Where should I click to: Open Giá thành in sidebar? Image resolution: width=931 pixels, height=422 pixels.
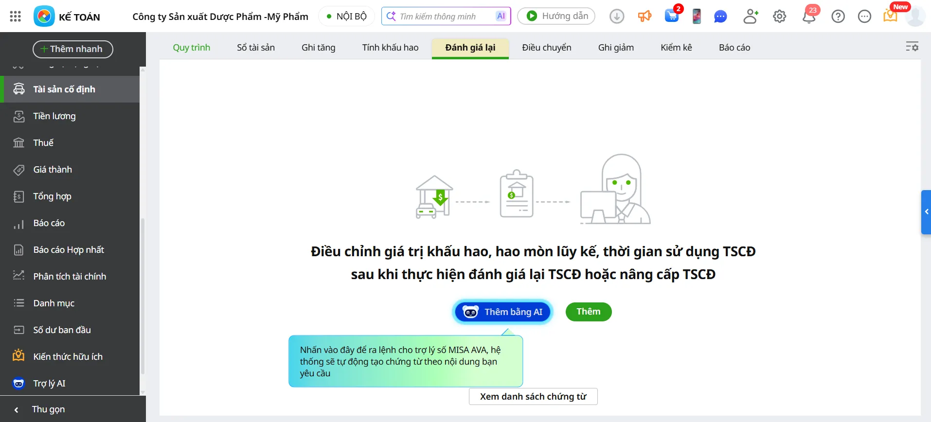(70, 169)
